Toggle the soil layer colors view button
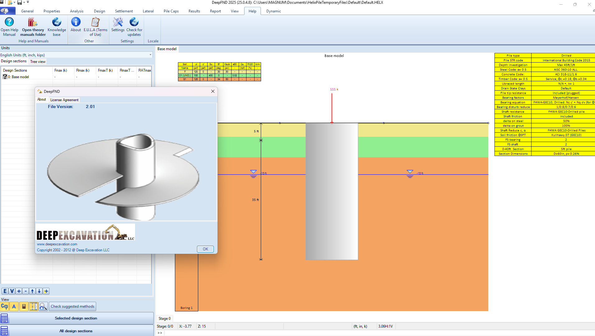 pyautogui.click(x=24, y=306)
